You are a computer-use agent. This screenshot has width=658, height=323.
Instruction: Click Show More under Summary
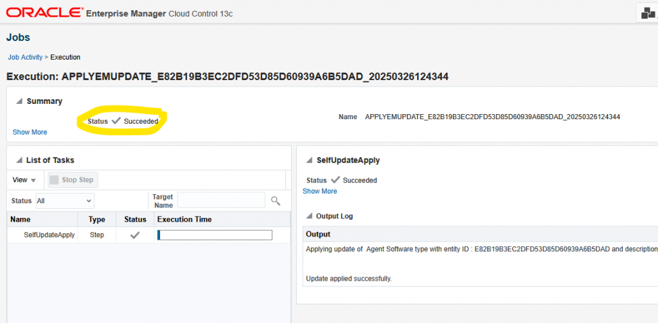click(x=30, y=132)
